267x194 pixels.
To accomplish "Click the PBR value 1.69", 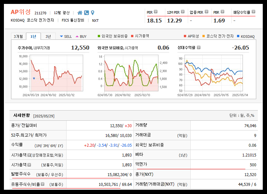I will coord(219,21).
